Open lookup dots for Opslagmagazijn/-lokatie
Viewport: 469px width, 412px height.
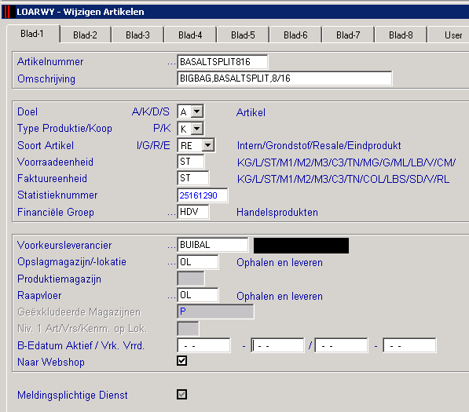coord(171,264)
